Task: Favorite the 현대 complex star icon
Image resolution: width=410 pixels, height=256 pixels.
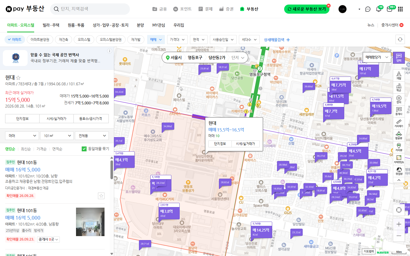Action: pyautogui.click(x=18, y=78)
